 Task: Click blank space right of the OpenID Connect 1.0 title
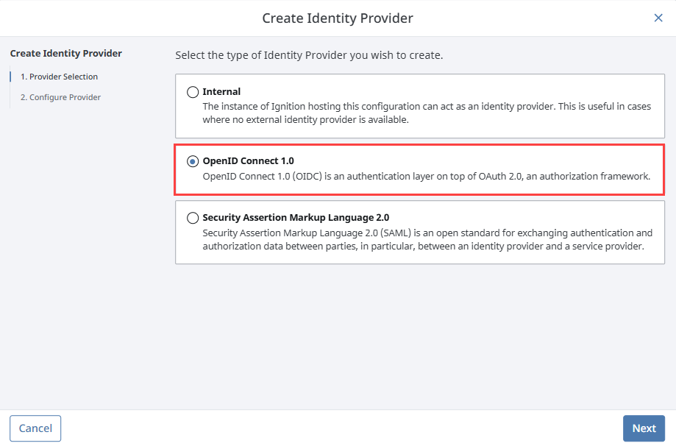[474, 161]
